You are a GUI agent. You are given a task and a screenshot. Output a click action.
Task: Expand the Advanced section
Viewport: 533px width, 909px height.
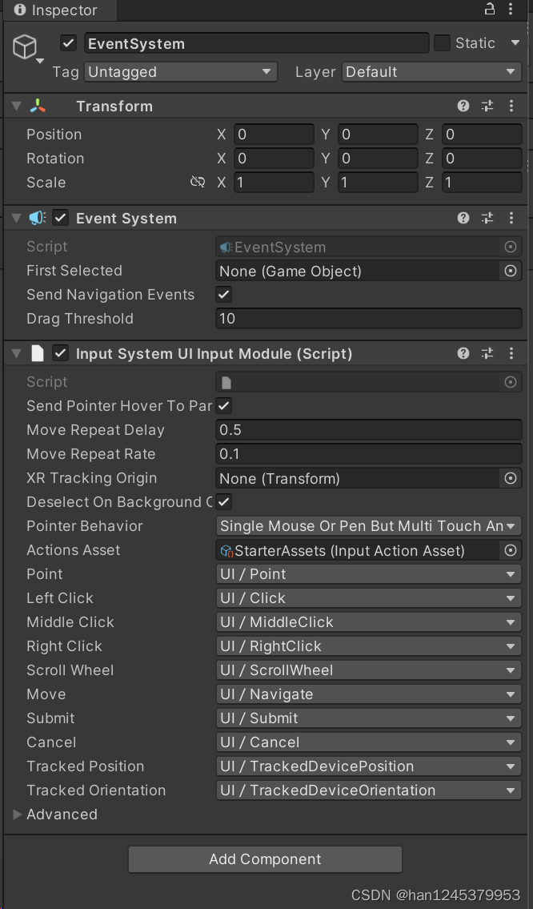(18, 814)
